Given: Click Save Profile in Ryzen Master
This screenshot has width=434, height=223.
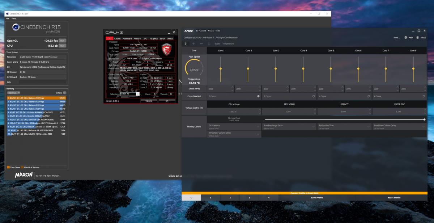Looking at the screenshot, I should [x=317, y=198].
